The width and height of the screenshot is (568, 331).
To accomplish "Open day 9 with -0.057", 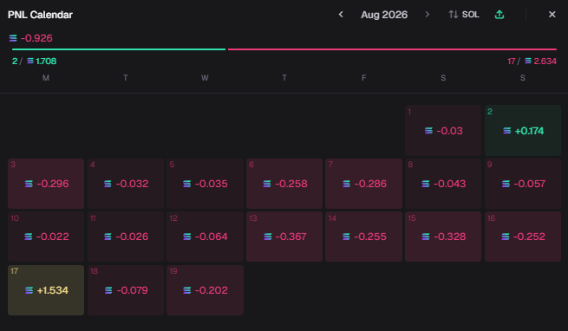I will tap(523, 184).
